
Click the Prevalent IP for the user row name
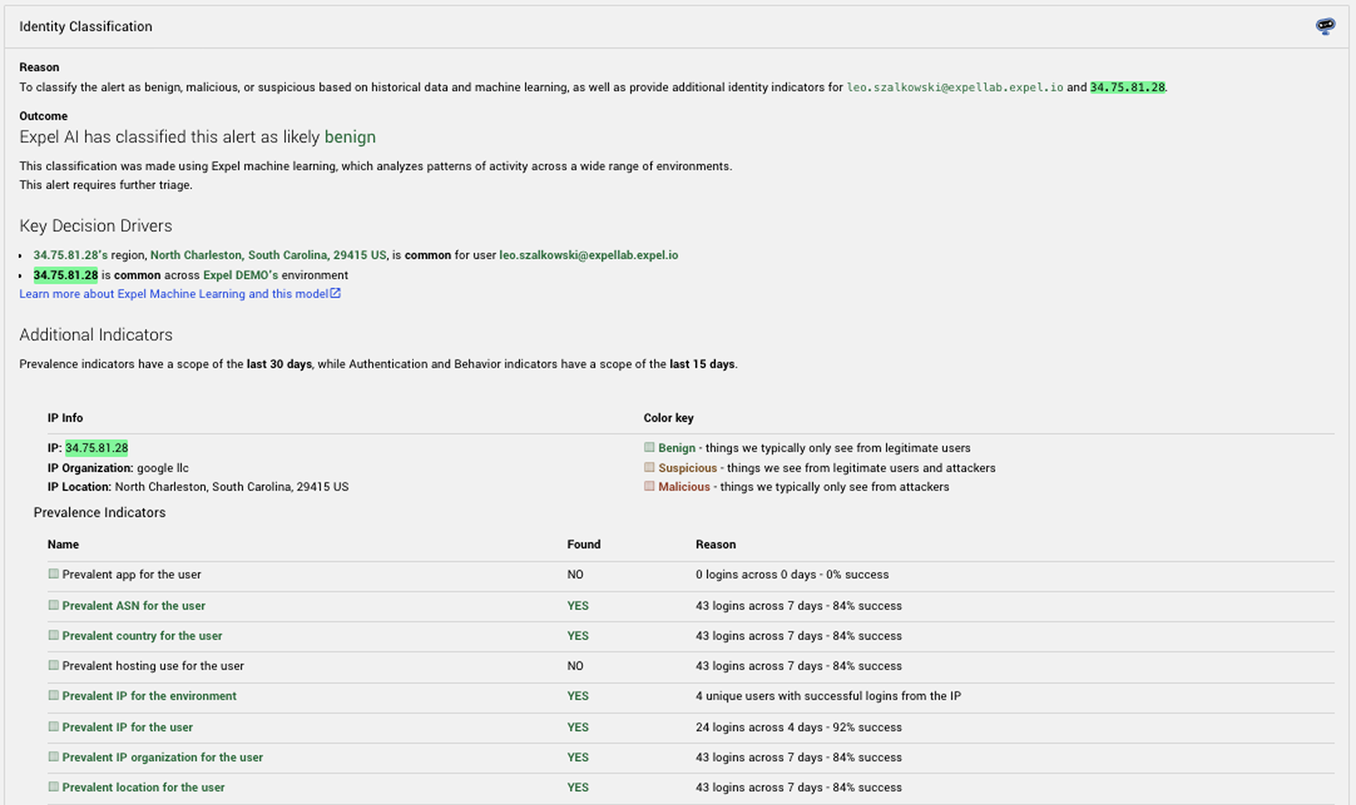(128, 727)
